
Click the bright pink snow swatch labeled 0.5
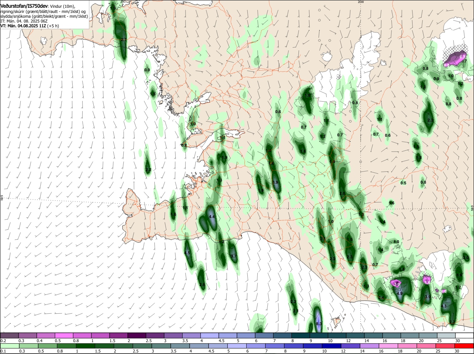tap(64, 335)
